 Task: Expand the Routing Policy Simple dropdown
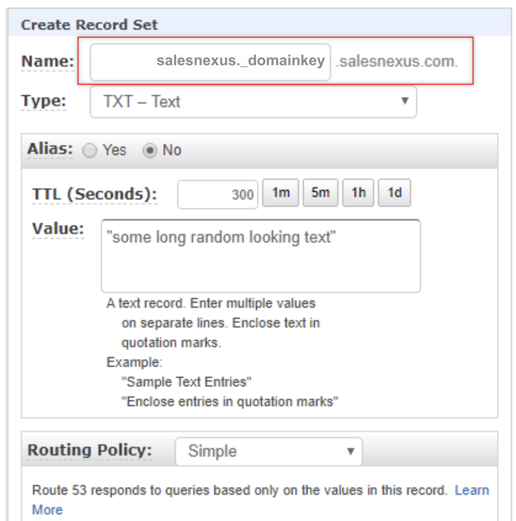coord(269,451)
